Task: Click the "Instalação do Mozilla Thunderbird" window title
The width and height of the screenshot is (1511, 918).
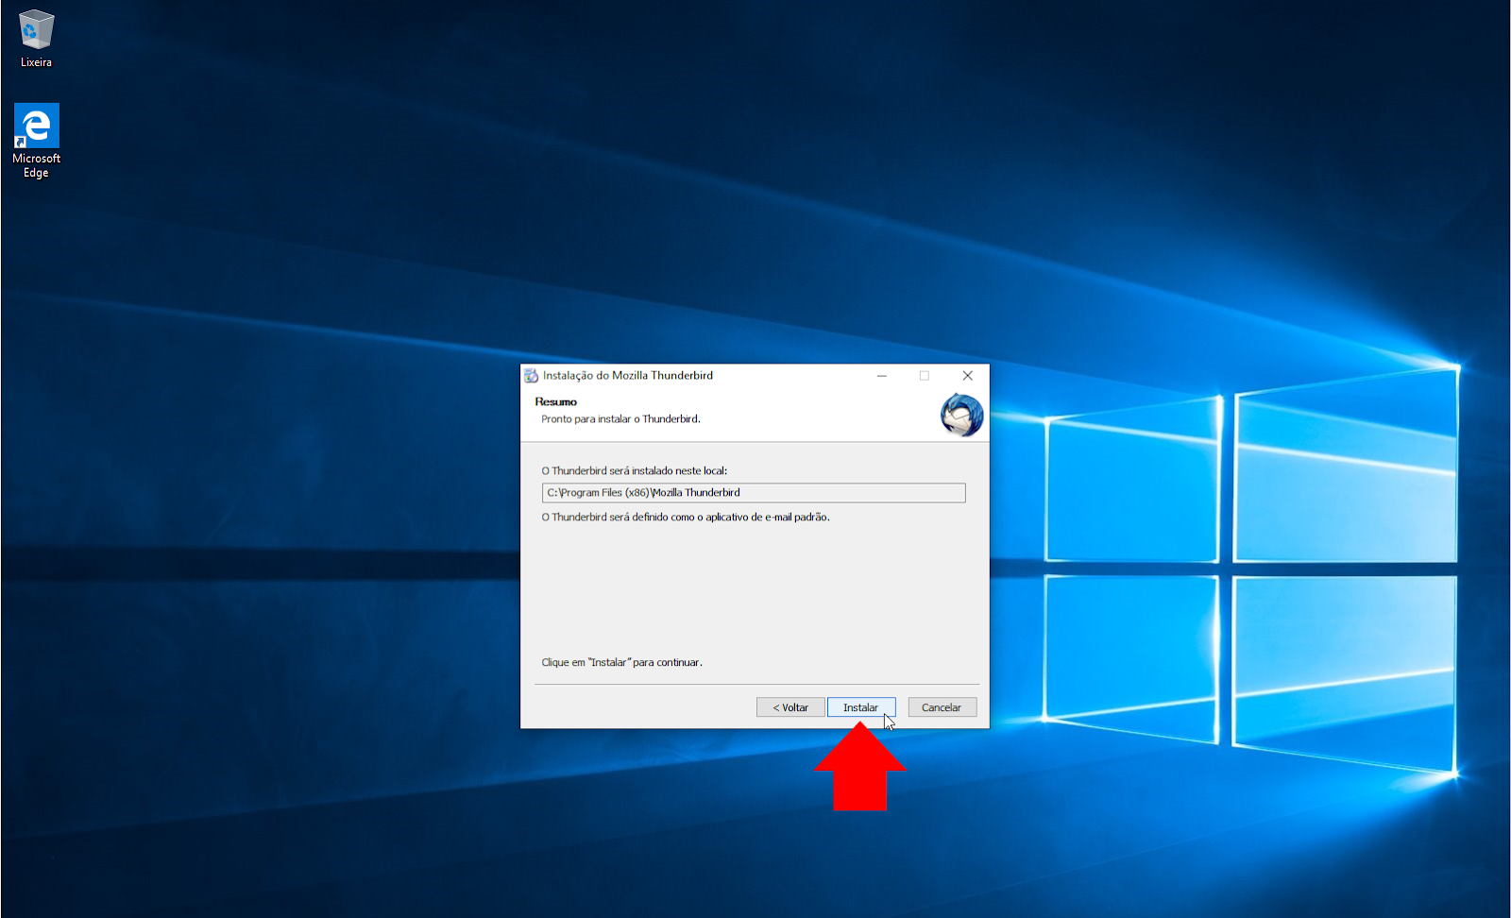Action: (x=628, y=376)
